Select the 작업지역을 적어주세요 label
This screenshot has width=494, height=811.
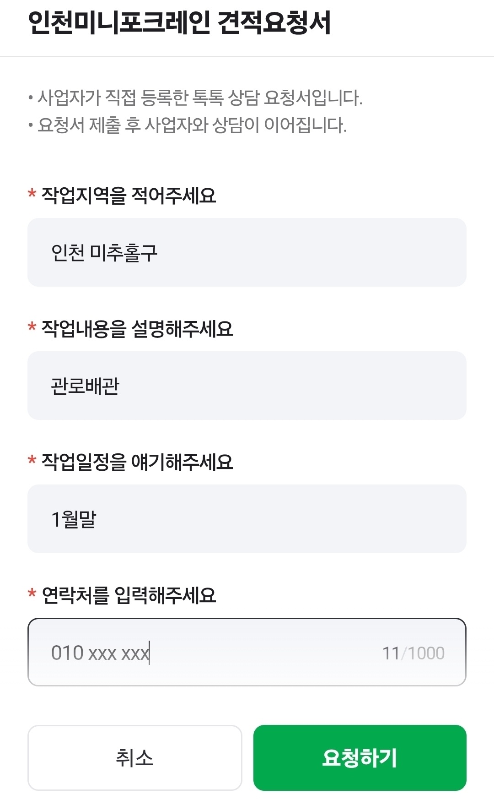(129, 195)
